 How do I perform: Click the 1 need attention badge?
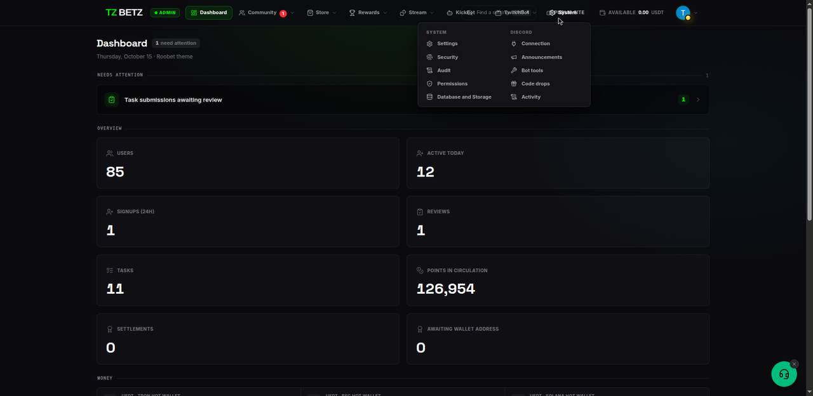point(176,43)
